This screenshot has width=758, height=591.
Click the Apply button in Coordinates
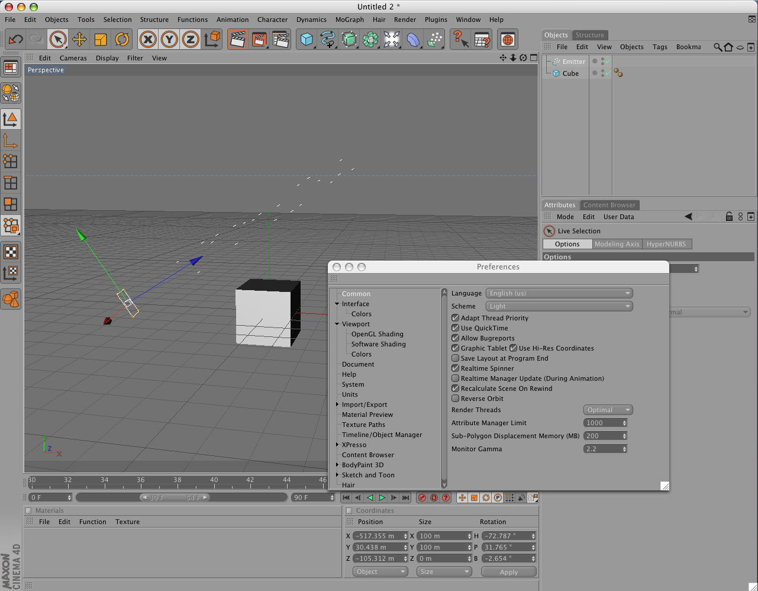(x=508, y=571)
